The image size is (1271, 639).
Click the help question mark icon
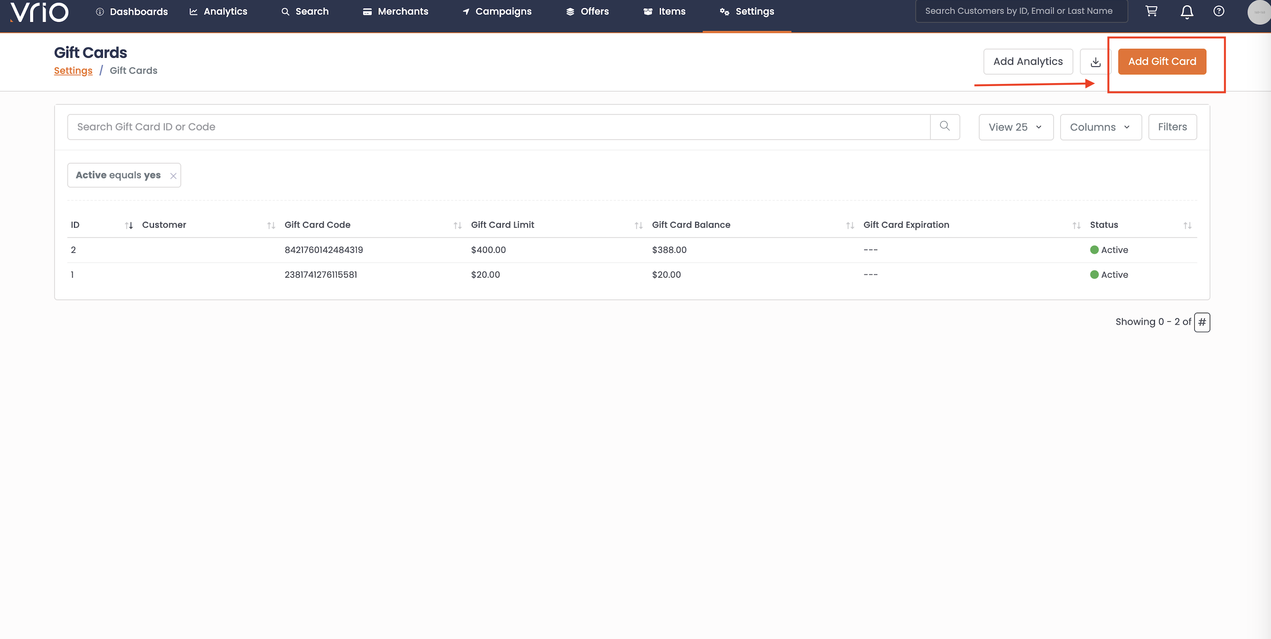tap(1218, 11)
